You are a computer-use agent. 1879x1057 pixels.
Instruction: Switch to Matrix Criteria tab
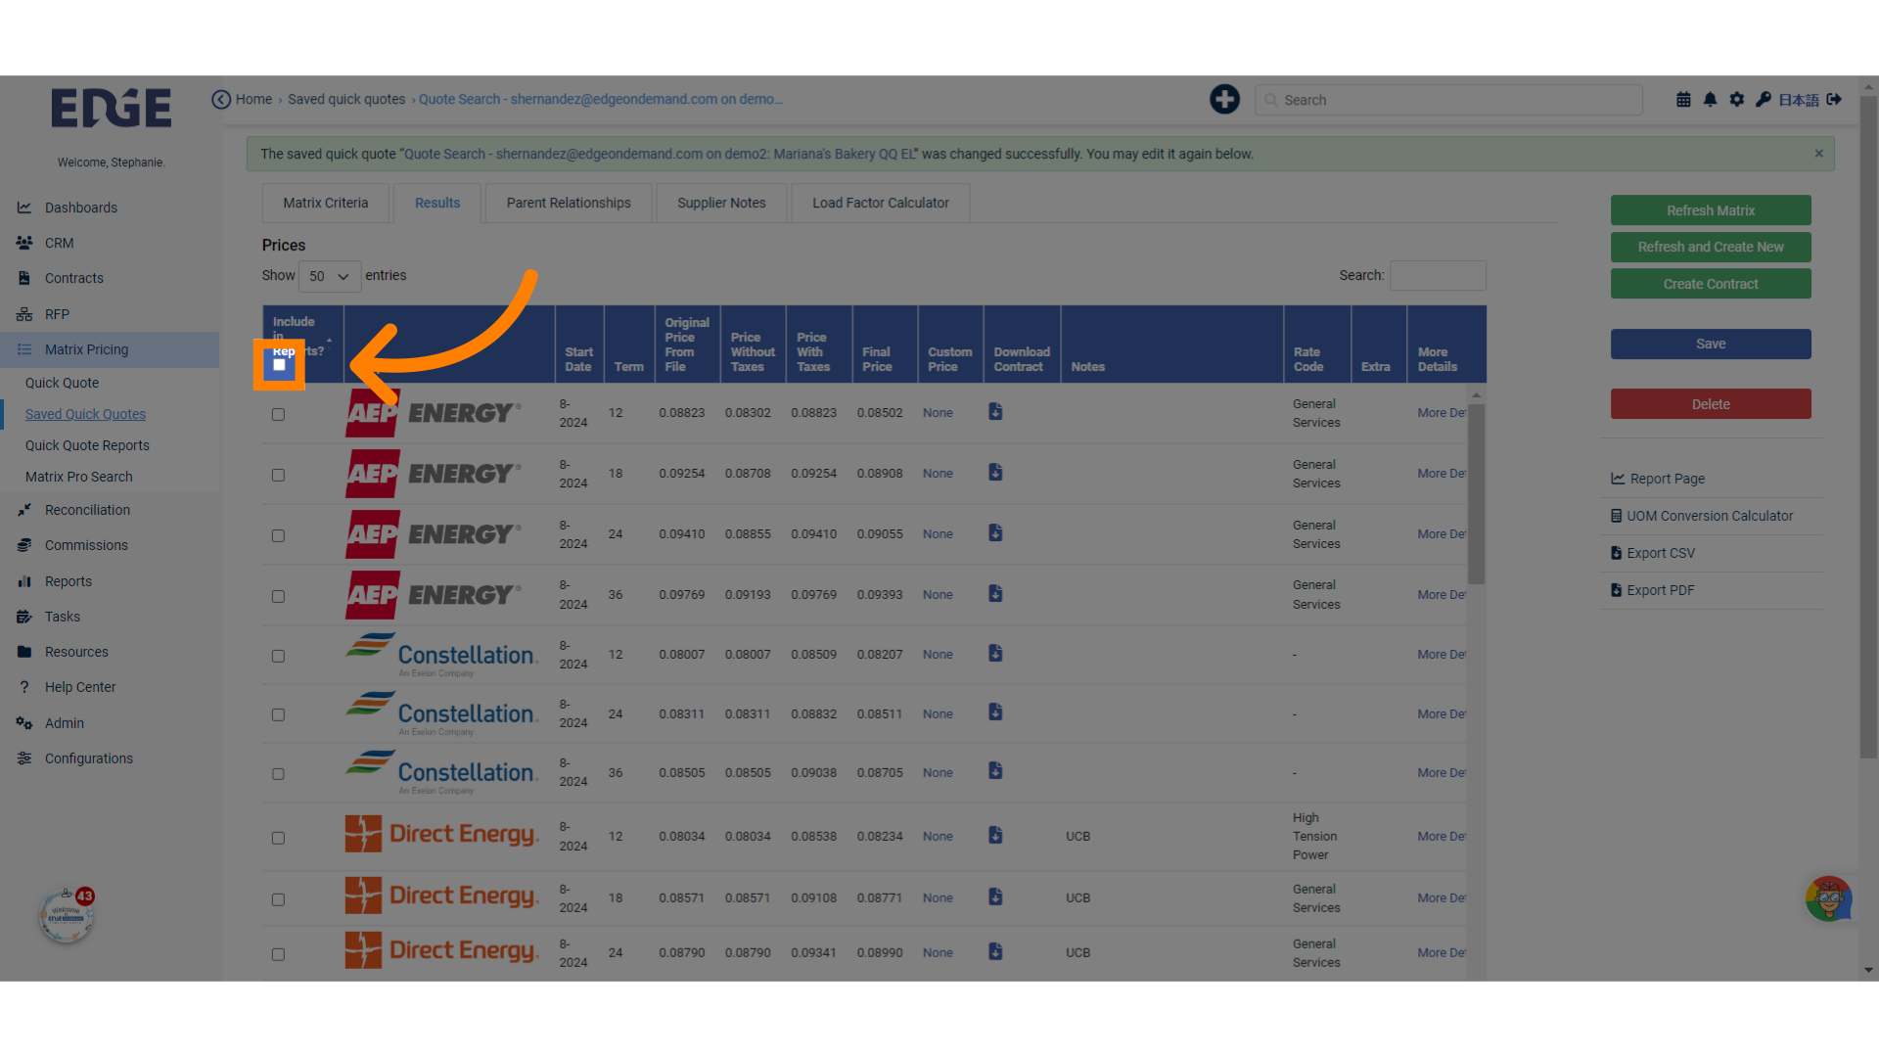(x=326, y=203)
